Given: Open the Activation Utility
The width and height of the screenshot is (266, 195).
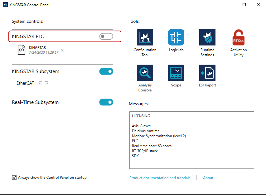Looking at the screenshot, I should click(239, 38).
